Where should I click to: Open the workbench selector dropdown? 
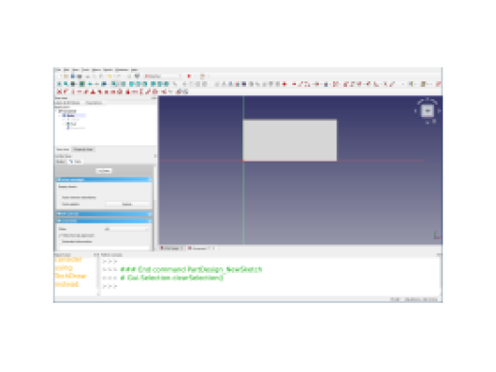click(x=163, y=76)
